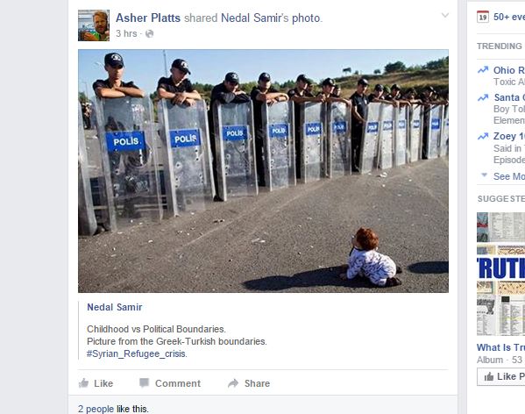Image resolution: width=525 pixels, height=414 pixels.
Task: Open the shared police line photo
Action: 263,171
